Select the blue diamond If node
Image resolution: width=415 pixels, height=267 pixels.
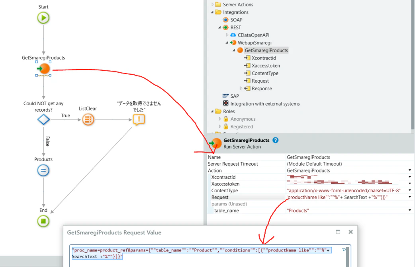44,120
